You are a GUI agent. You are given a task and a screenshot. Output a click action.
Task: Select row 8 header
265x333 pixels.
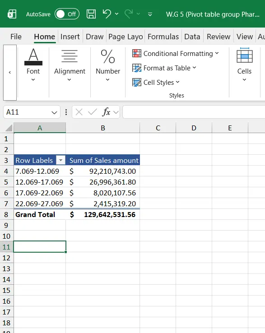pos(6,214)
